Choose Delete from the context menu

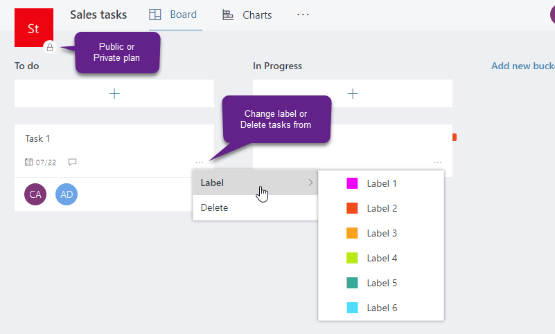[255, 208]
